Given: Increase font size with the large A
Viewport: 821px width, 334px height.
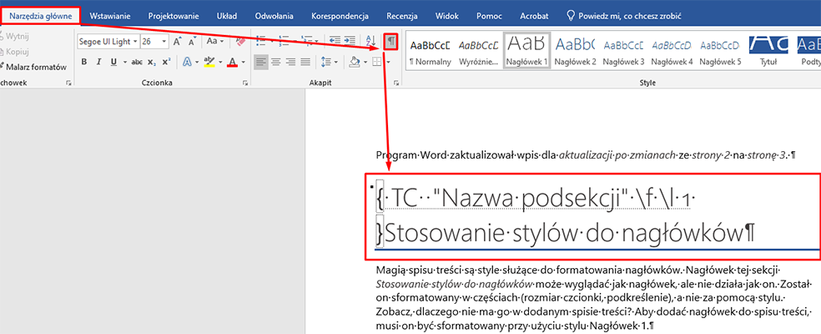Looking at the screenshot, I should [x=178, y=41].
